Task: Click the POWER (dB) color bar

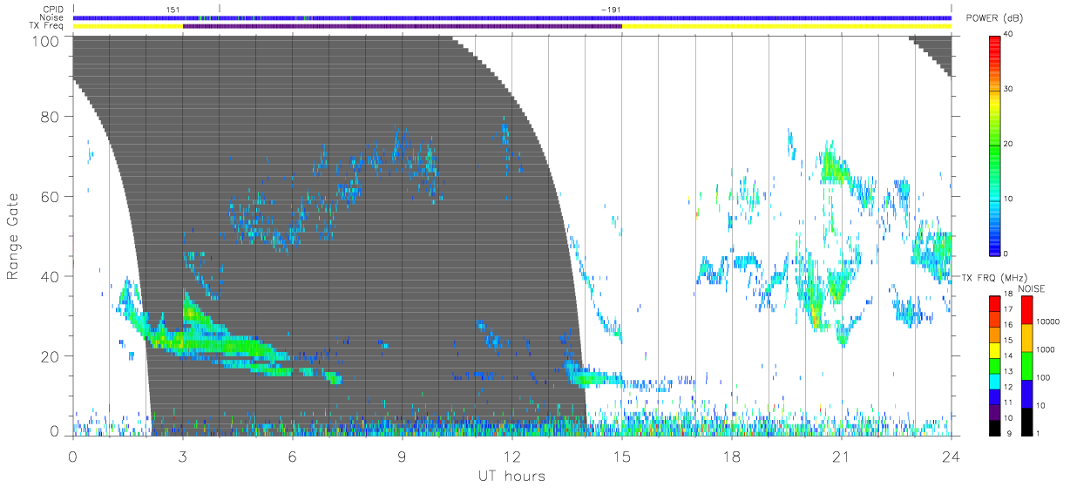Action: click(x=994, y=145)
